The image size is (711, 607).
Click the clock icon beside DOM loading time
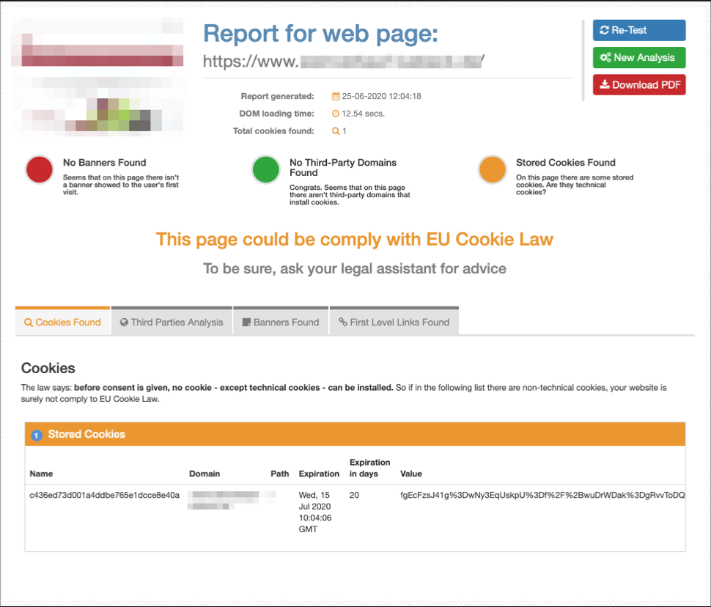(x=336, y=114)
